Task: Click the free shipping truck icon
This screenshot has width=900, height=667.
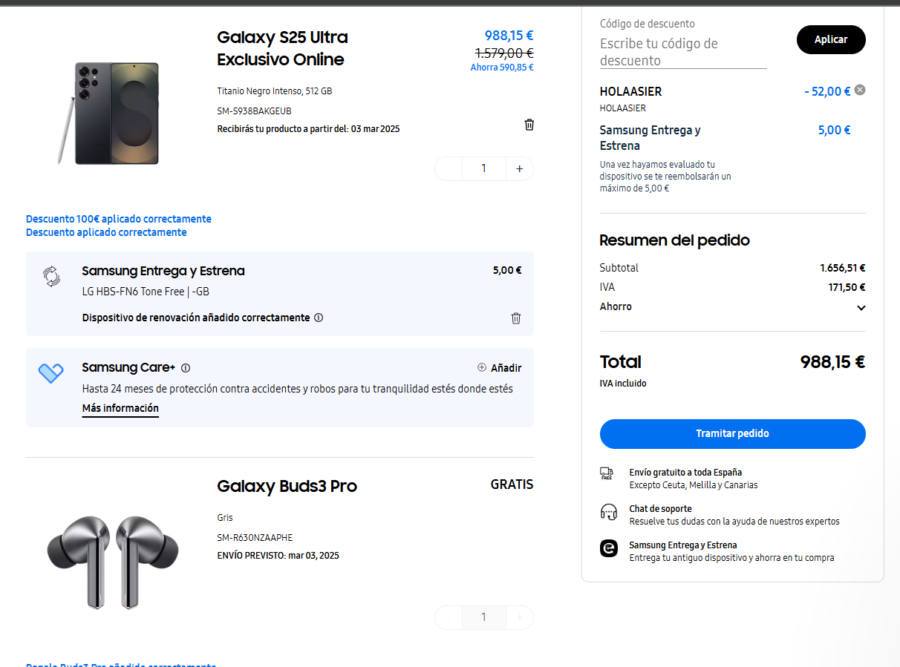Action: [x=608, y=475]
